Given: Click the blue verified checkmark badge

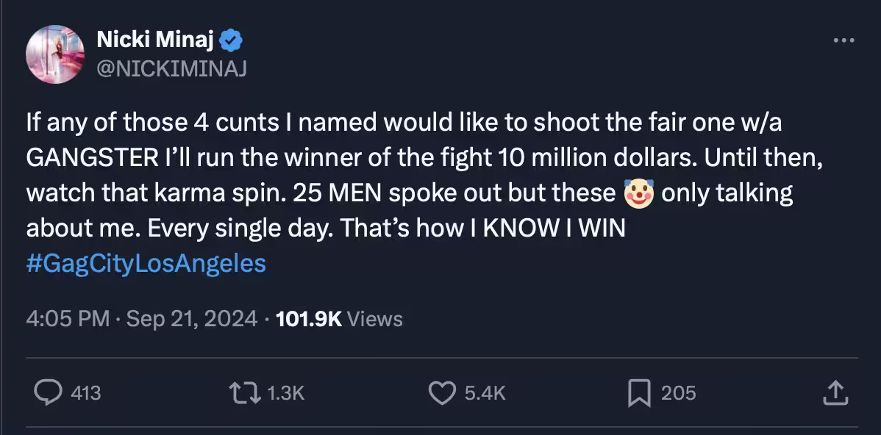Looking at the screenshot, I should point(232,41).
